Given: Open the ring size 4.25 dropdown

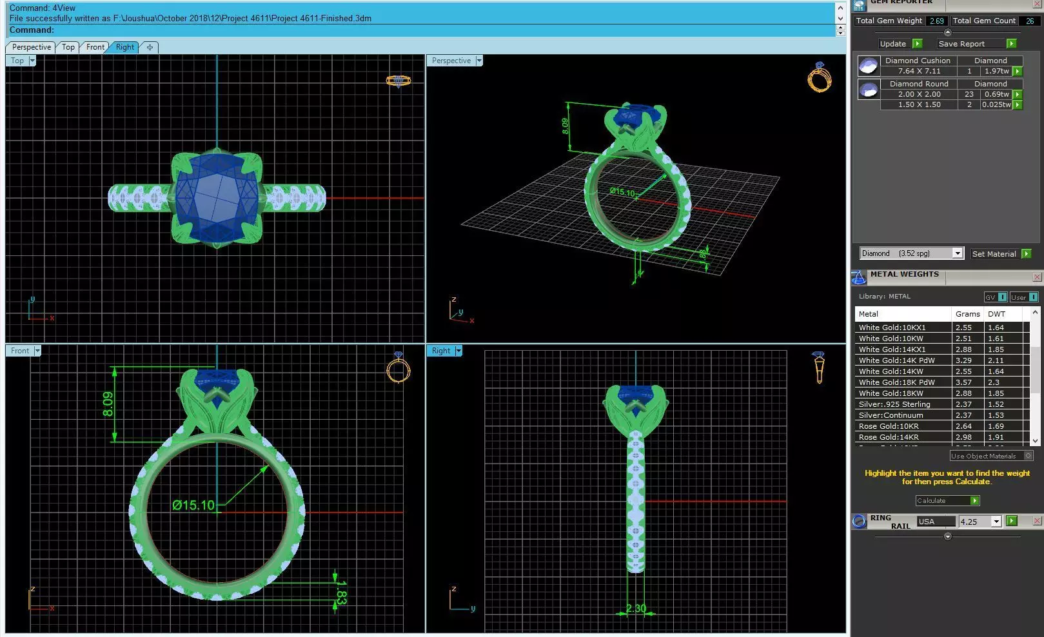Looking at the screenshot, I should 996,522.
